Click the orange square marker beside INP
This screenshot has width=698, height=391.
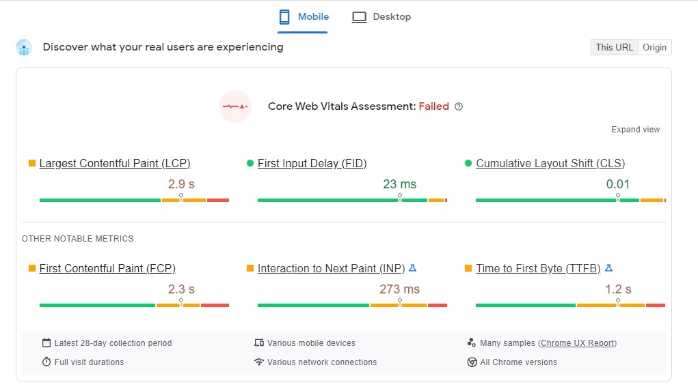(250, 268)
